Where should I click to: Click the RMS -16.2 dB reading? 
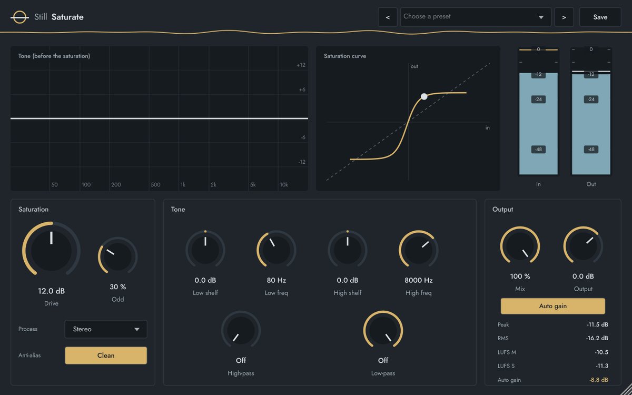point(553,339)
